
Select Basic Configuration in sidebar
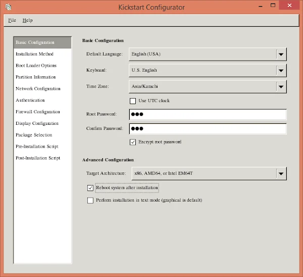[x=42, y=42]
